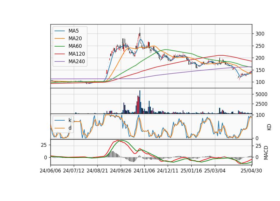Image resolution: width=280 pixels, height=201 pixels.
Task: Click the MA240 legend label
Action: click(77, 61)
